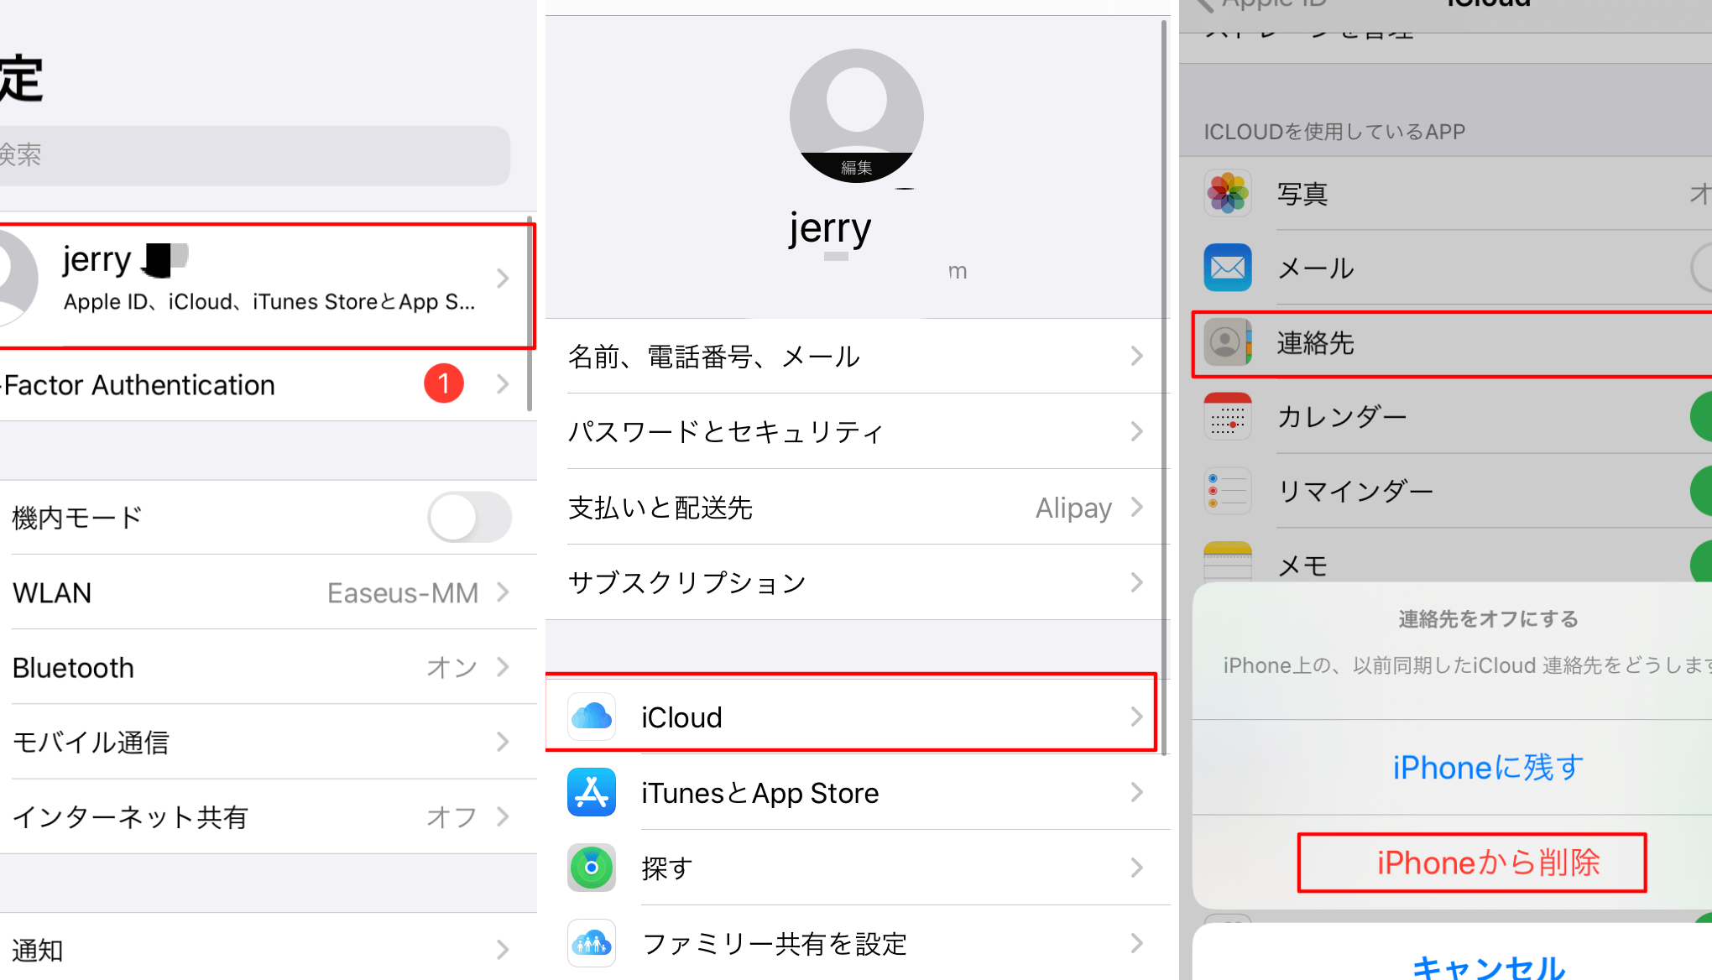Open chevron on jerry Apple ID row
This screenshot has width=1712, height=980.
tap(503, 278)
